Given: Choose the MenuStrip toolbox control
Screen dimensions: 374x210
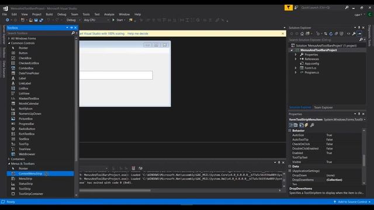Looking at the screenshot, I should 25,178.
